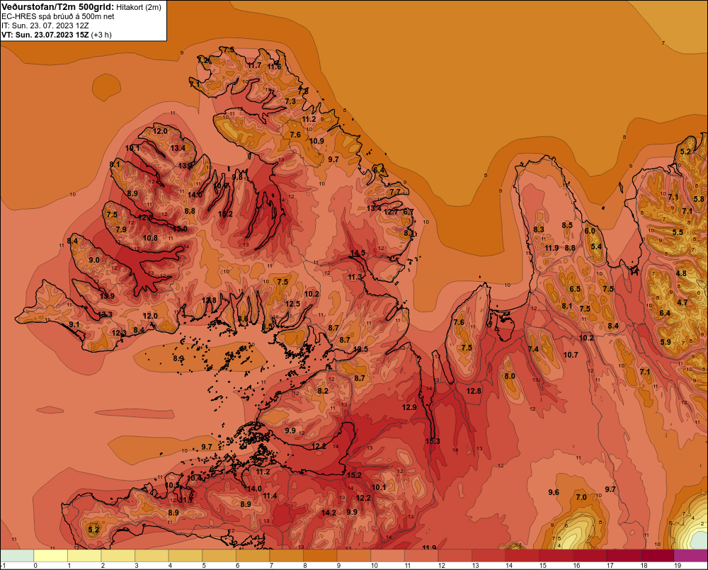The height and width of the screenshot is (570, 708).
Task: Select the 7.9 temperature label
Action: tap(121, 229)
